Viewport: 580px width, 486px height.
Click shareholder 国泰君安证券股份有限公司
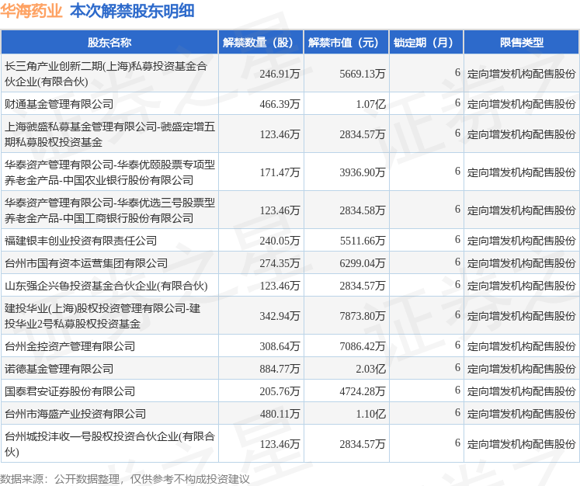coord(70,392)
